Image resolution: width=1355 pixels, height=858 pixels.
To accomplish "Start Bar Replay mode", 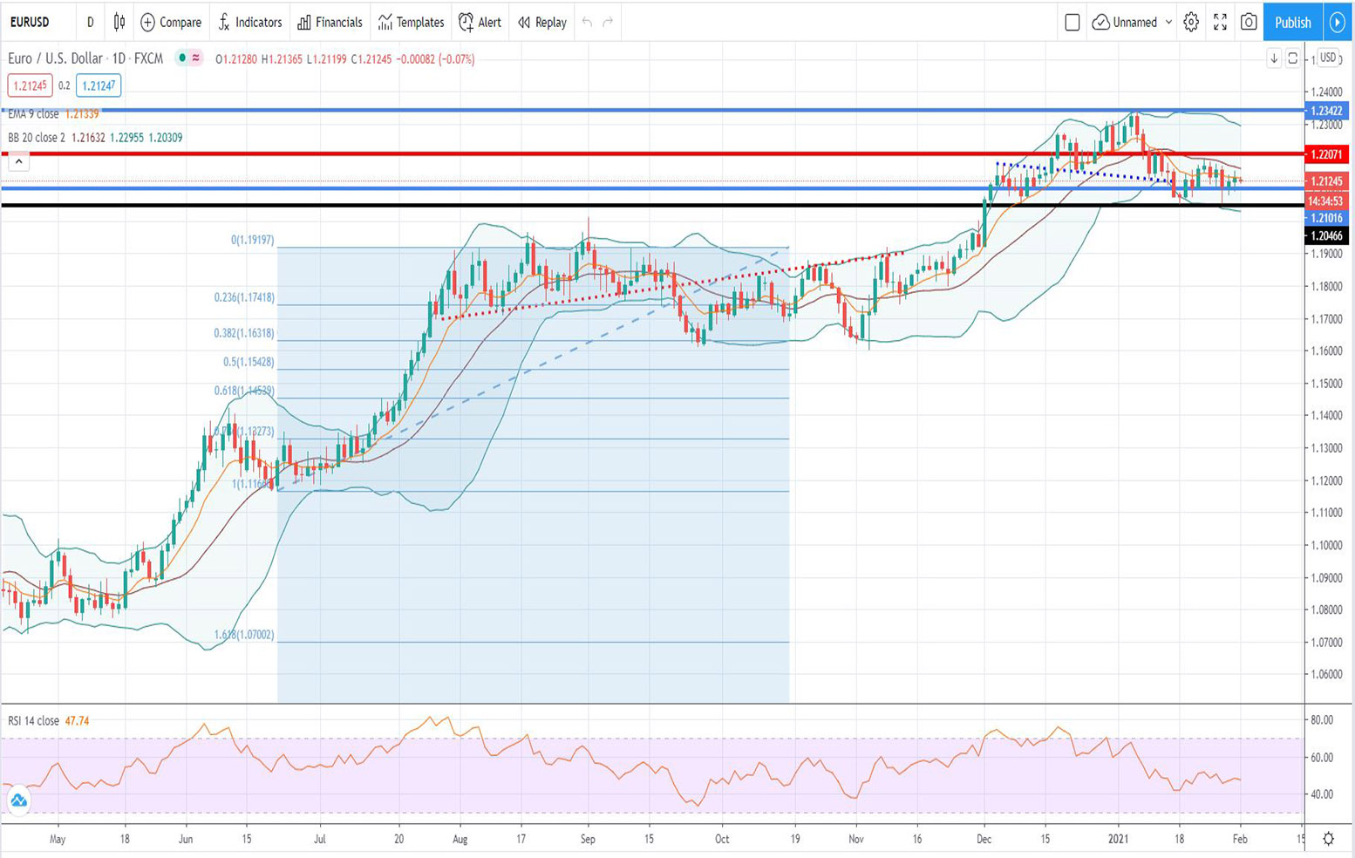I will (541, 23).
